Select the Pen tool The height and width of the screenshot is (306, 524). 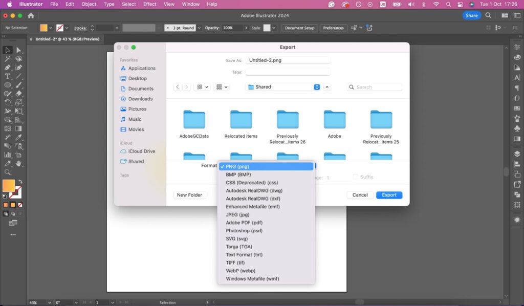[x=7, y=68]
